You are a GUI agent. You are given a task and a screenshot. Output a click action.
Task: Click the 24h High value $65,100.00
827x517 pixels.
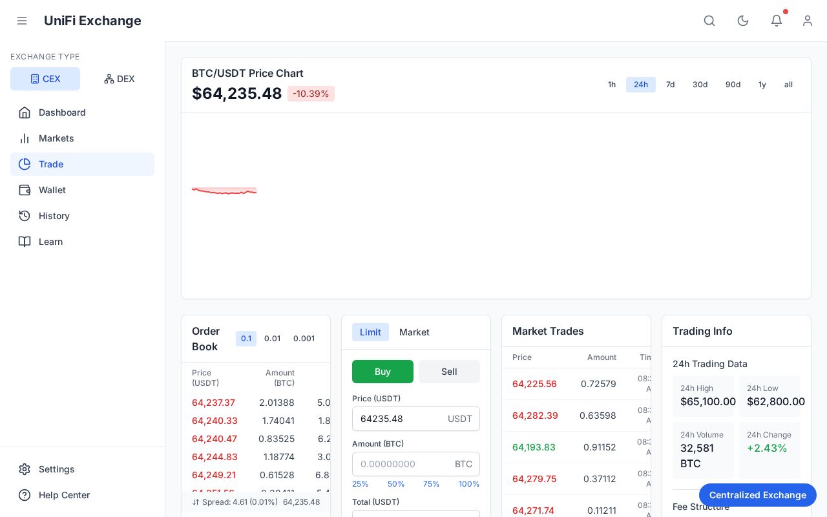(x=708, y=401)
